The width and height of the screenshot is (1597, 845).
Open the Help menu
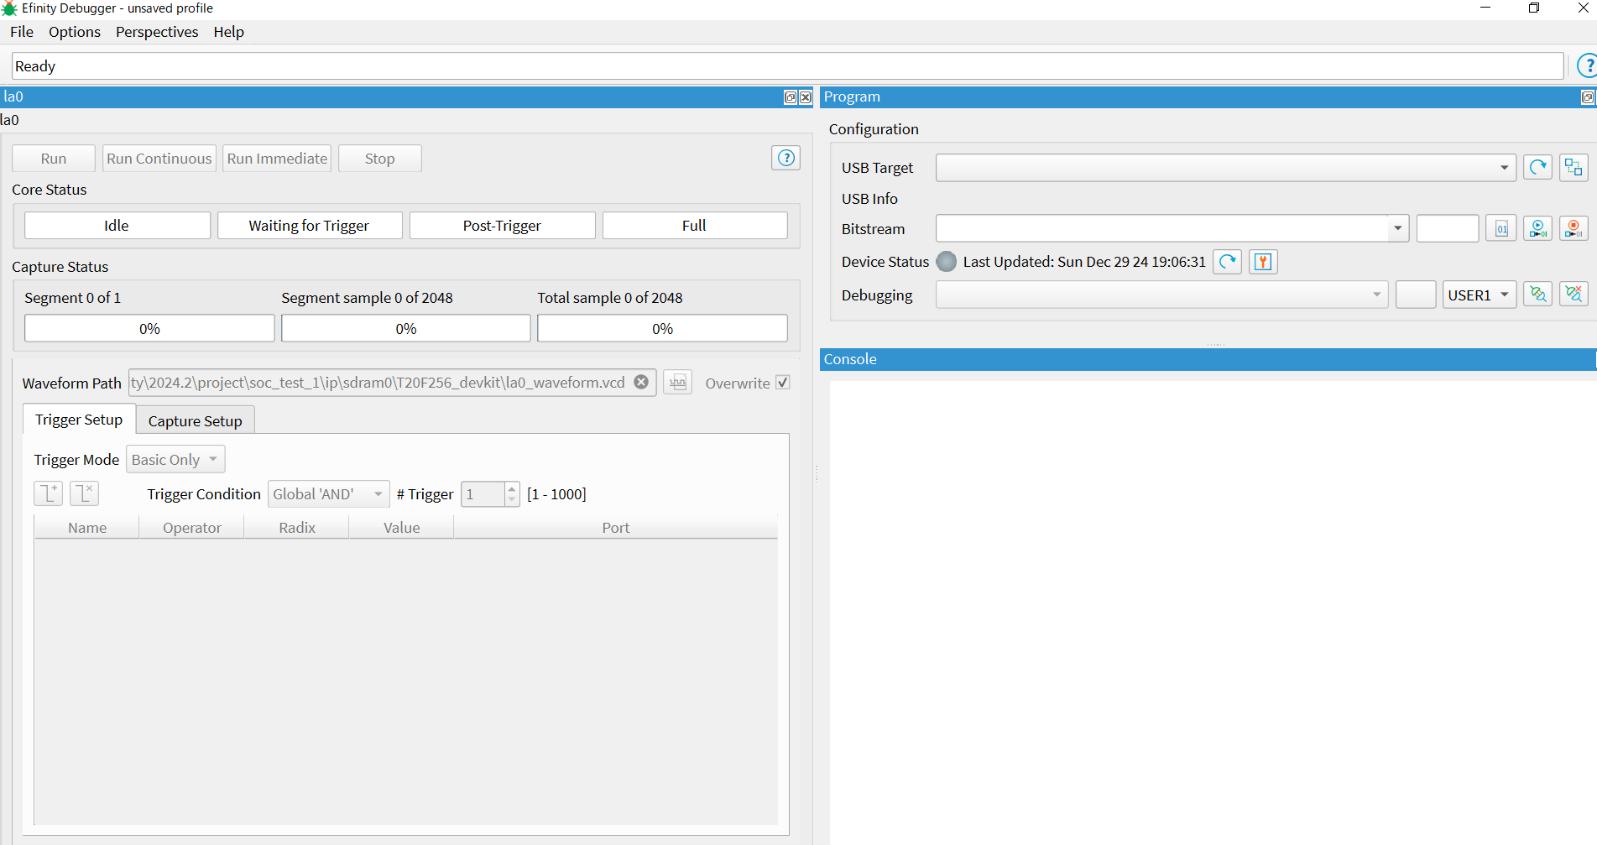click(228, 32)
